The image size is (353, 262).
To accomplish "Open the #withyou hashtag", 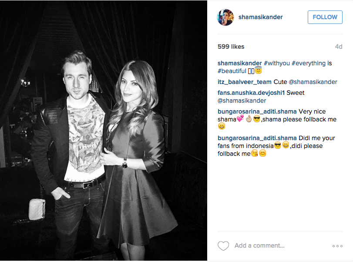I will pos(277,63).
